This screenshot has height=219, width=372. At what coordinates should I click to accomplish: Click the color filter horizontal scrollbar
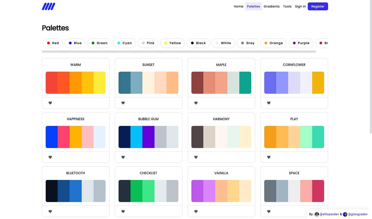(x=179, y=51)
